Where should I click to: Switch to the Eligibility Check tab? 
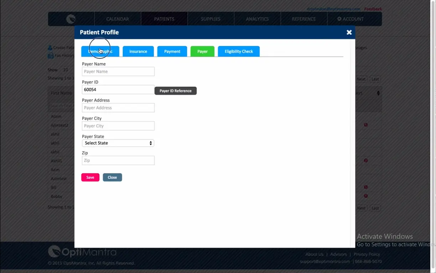pyautogui.click(x=238, y=51)
